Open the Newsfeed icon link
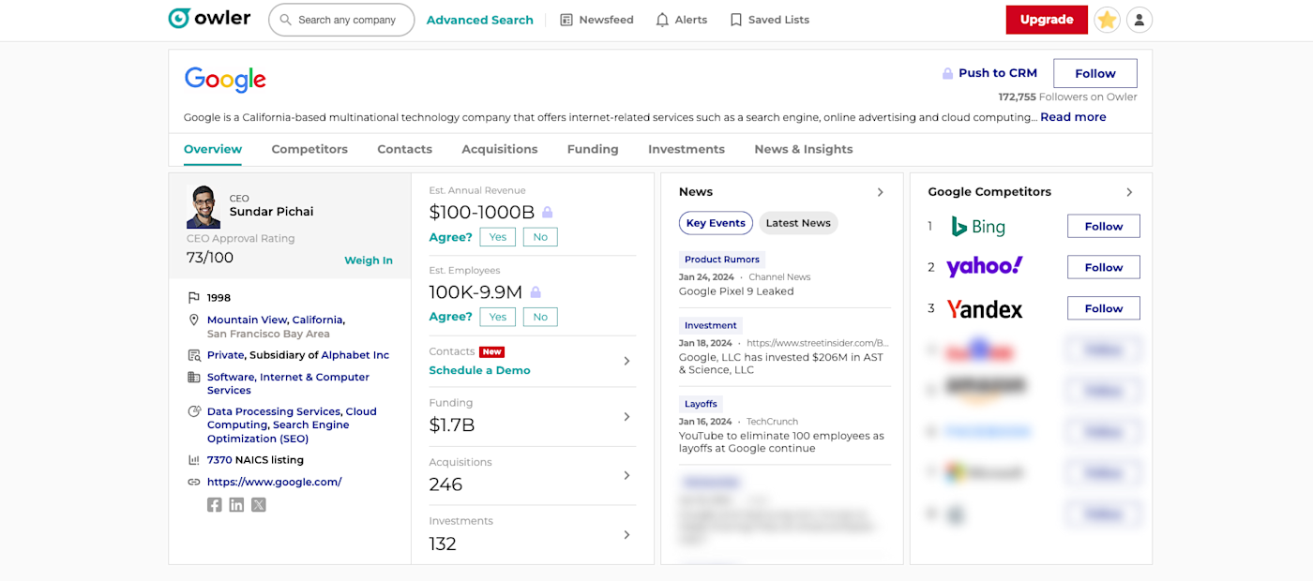Viewport: 1313px width, 581px height. tap(566, 20)
